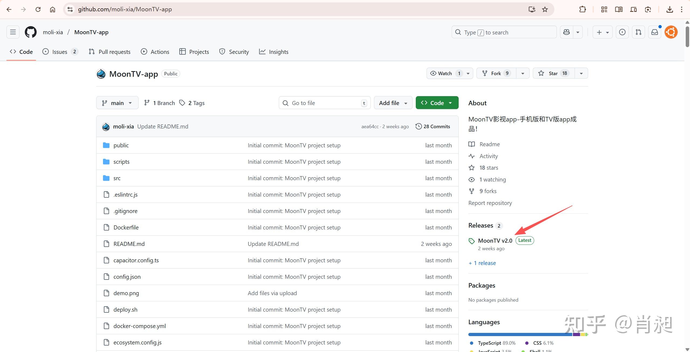
Task: Open the MoonTV v2.0 release link
Action: [x=495, y=241]
